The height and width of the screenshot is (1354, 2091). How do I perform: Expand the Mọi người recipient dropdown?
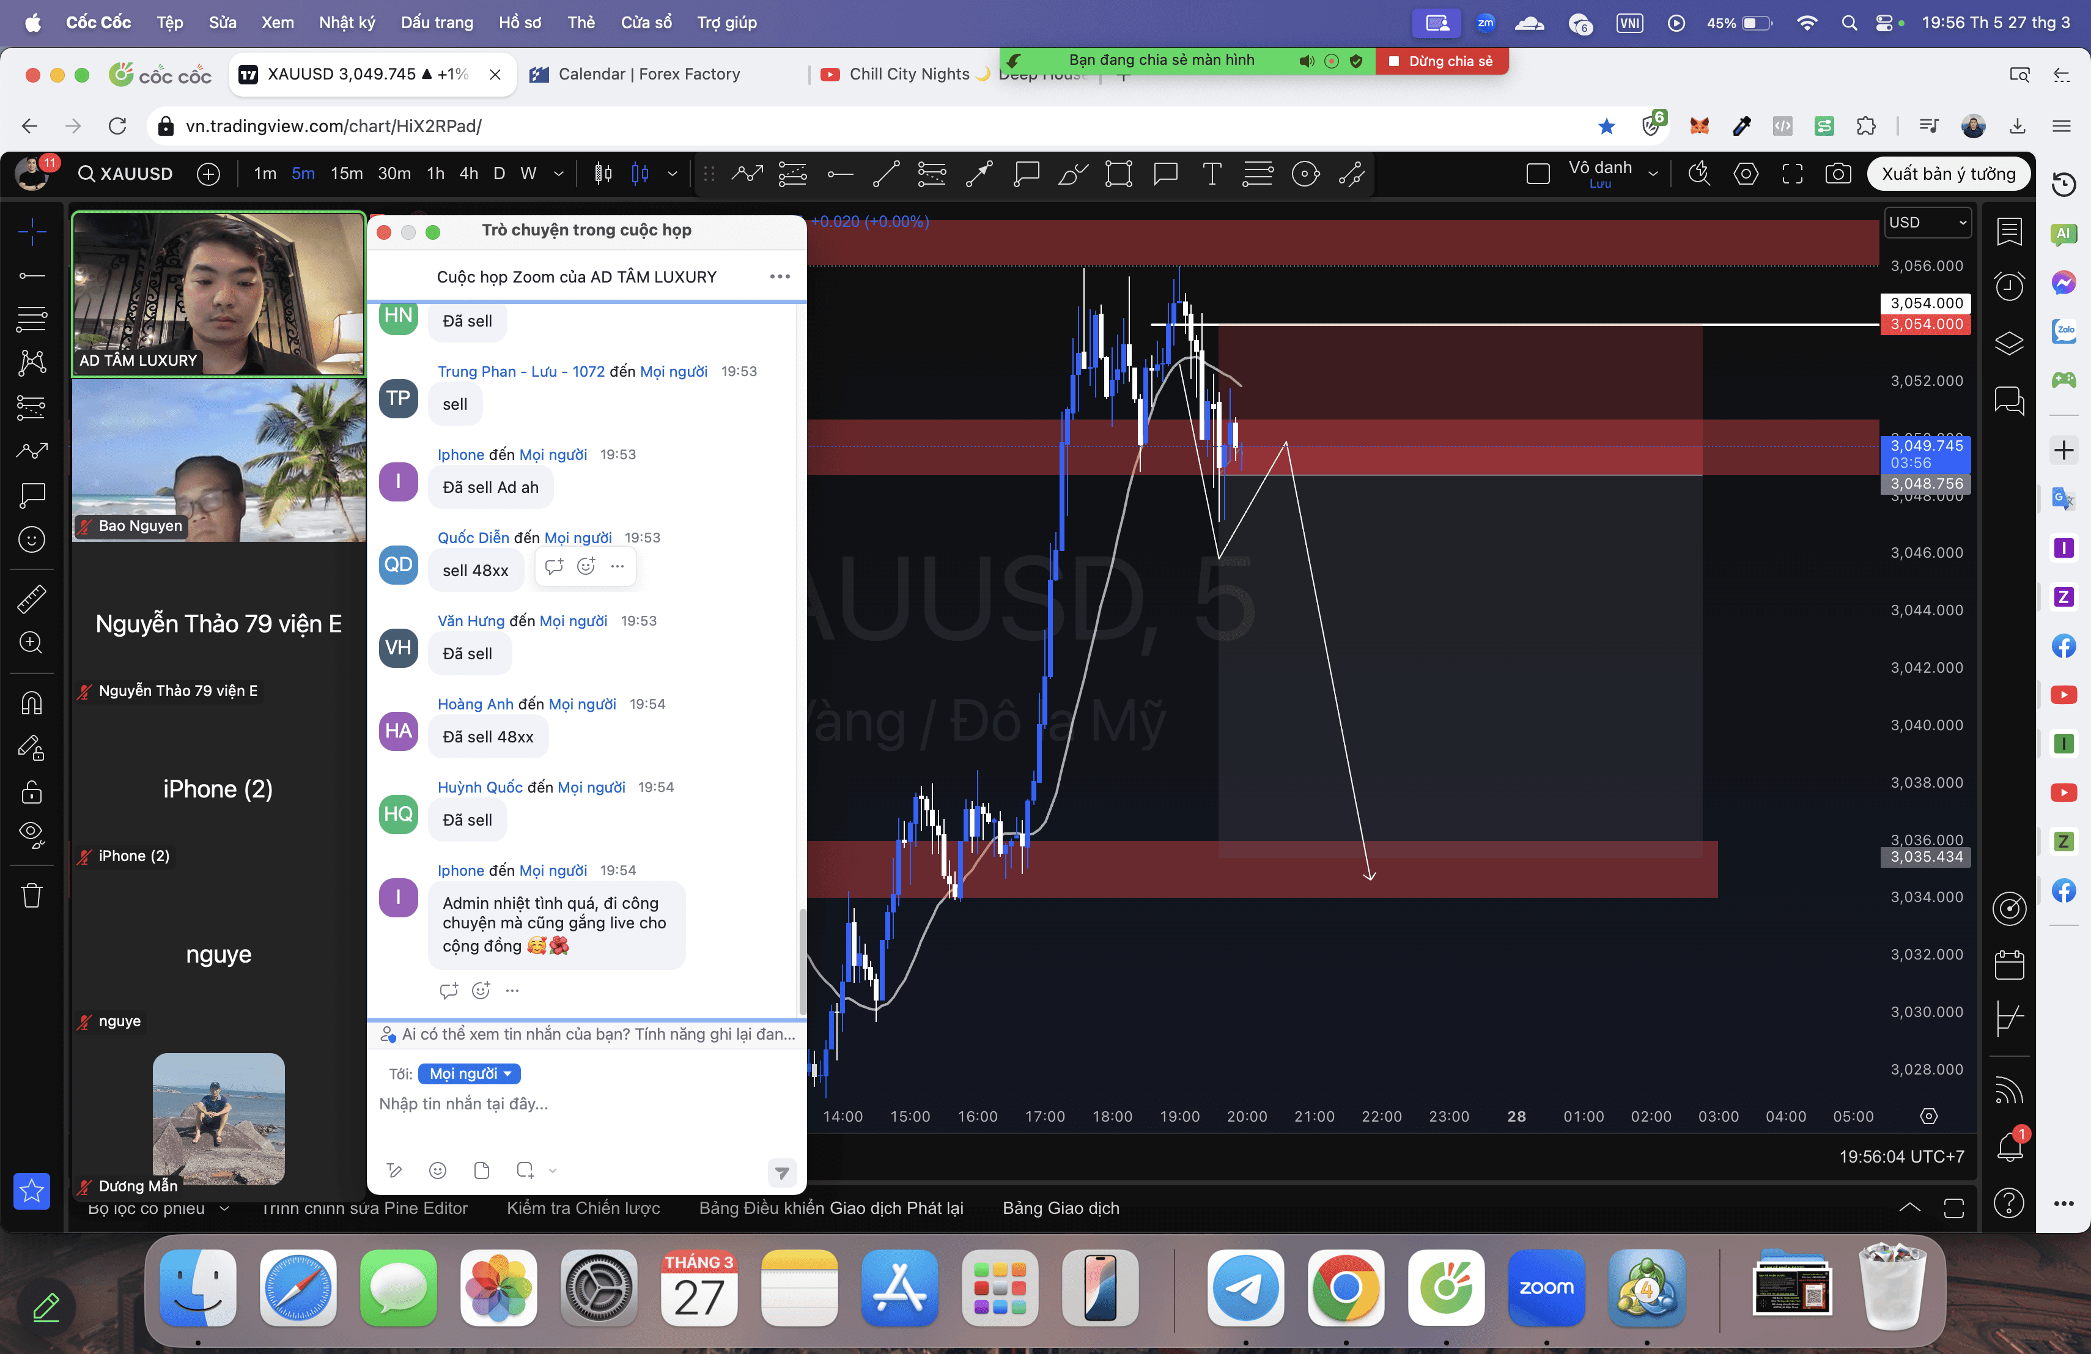[469, 1074]
